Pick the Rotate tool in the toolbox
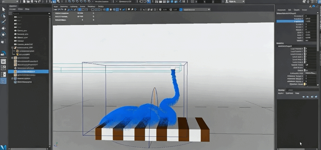321x150 pixels. (4, 34)
